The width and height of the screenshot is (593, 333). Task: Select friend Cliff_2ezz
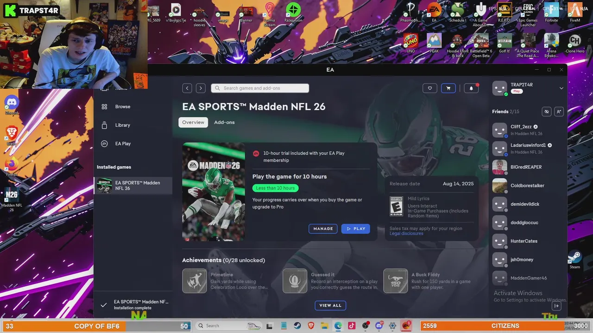pyautogui.click(x=528, y=130)
